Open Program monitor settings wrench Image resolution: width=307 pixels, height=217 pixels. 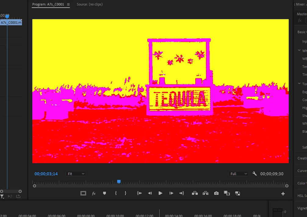point(254,173)
